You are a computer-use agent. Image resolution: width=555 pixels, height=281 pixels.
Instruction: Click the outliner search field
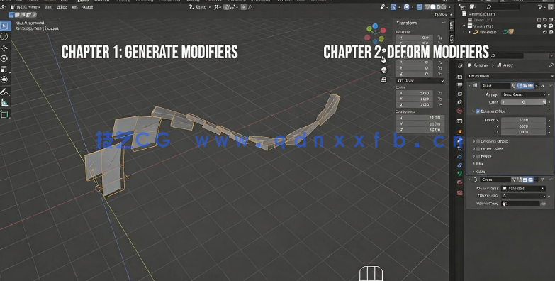(503, 6)
